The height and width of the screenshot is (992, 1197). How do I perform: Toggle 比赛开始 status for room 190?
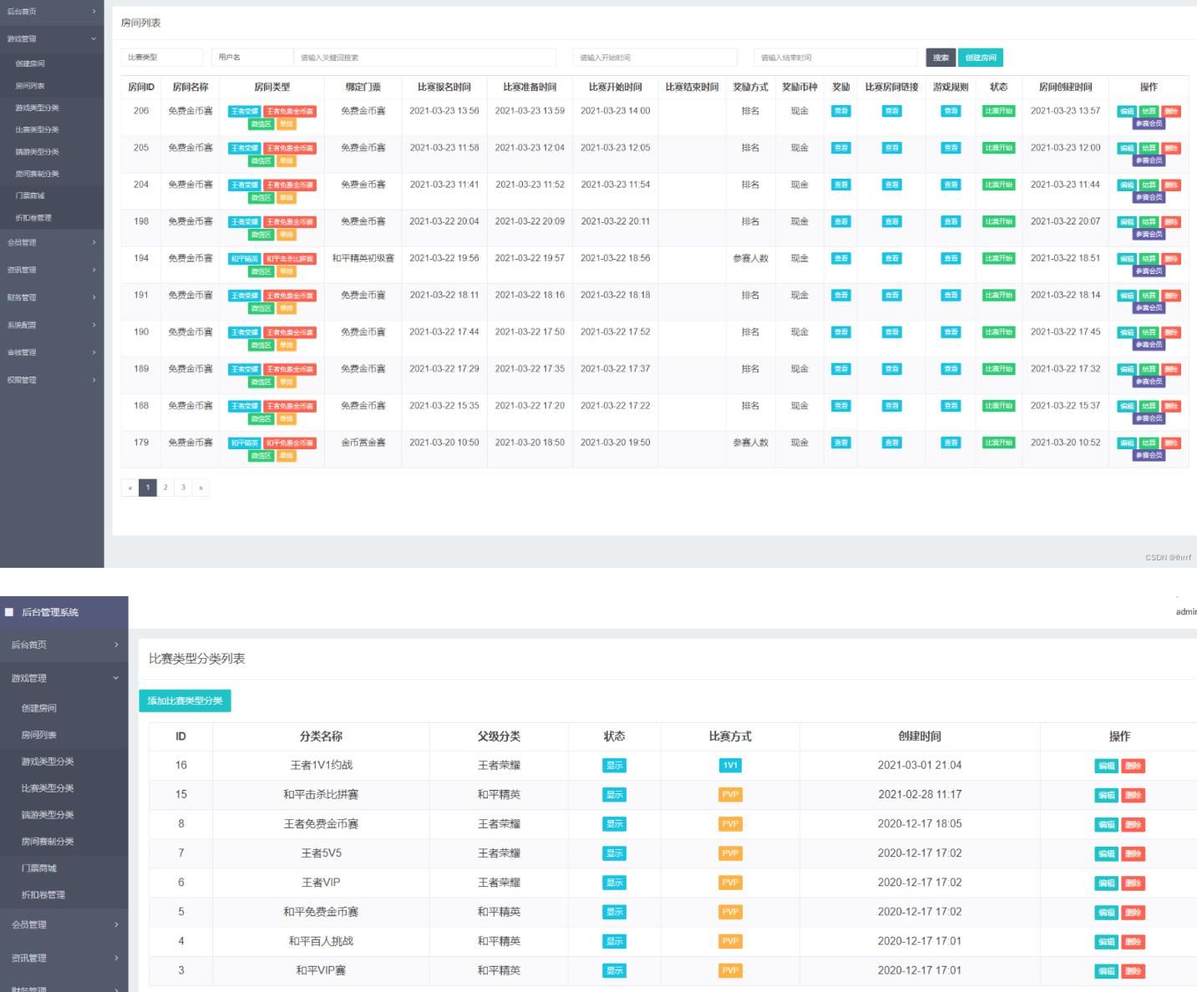coord(998,332)
